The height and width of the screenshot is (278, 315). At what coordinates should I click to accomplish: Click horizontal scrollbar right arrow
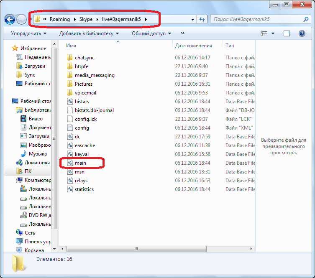(x=251, y=249)
